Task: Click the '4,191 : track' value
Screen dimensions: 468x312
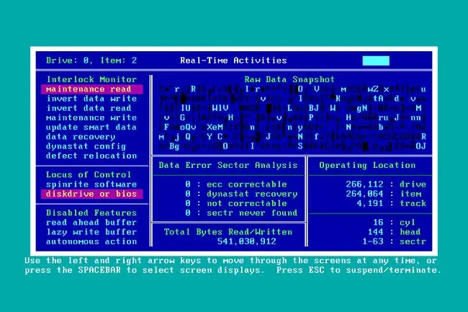Action: (x=391, y=203)
